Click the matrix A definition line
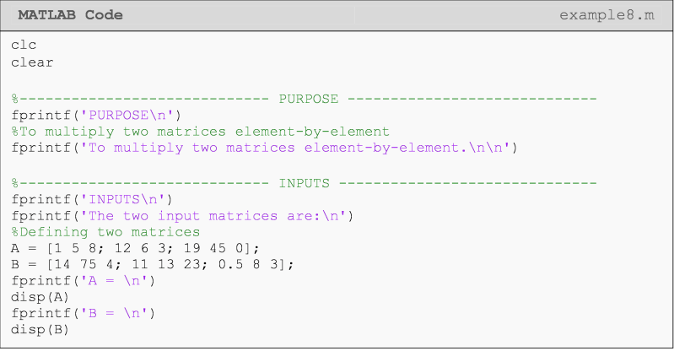This screenshot has width=674, height=351. pos(136,249)
